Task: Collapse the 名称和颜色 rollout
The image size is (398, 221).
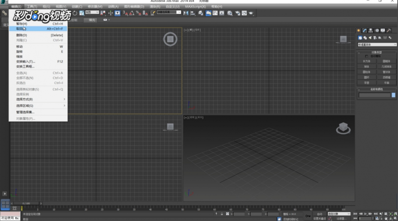Action: point(376,89)
